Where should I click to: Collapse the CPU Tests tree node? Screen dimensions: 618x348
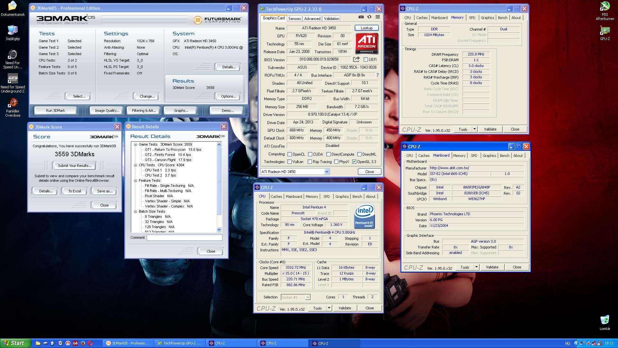pyautogui.click(x=136, y=165)
